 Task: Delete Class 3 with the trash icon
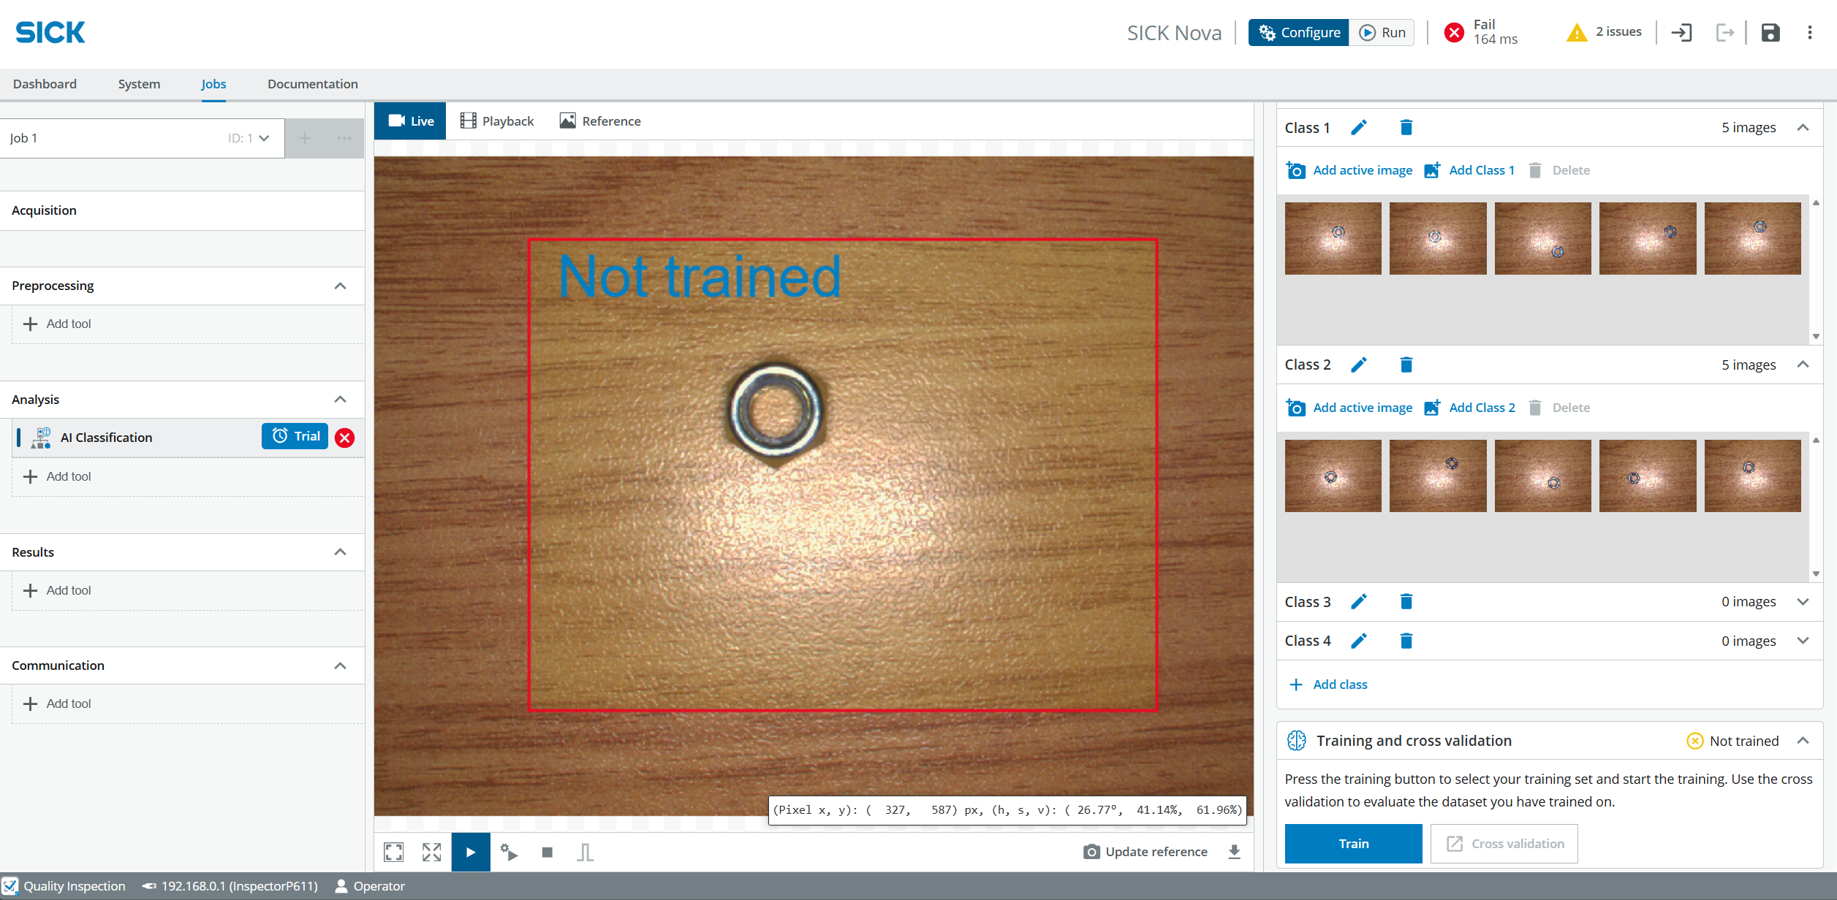pyautogui.click(x=1406, y=601)
